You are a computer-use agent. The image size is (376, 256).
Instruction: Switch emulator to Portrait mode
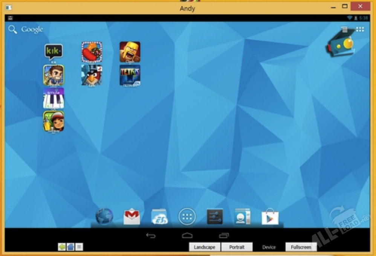[237, 247]
